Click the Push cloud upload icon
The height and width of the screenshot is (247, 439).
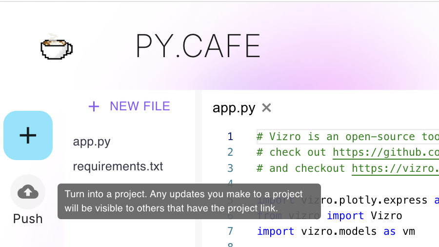(x=28, y=192)
